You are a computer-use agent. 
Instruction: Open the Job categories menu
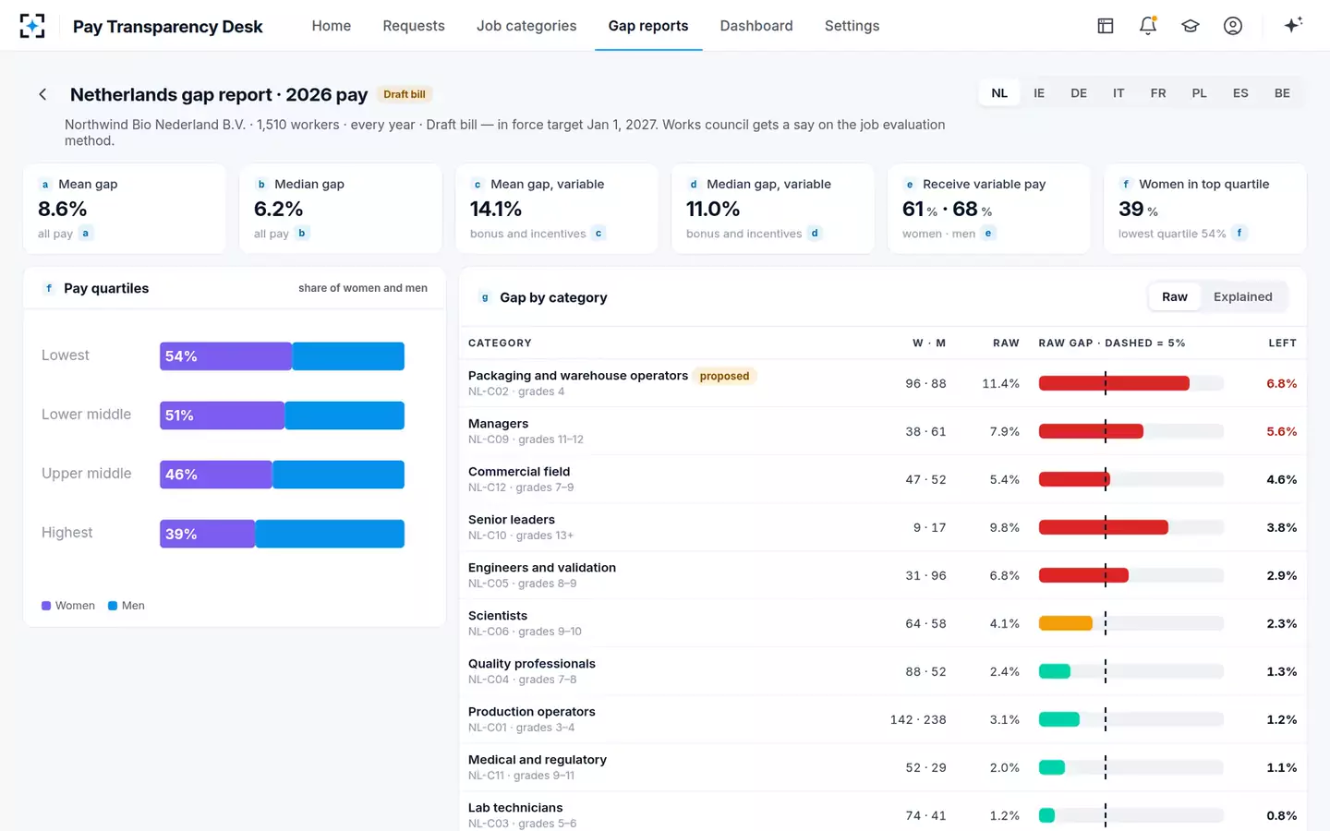click(x=526, y=26)
